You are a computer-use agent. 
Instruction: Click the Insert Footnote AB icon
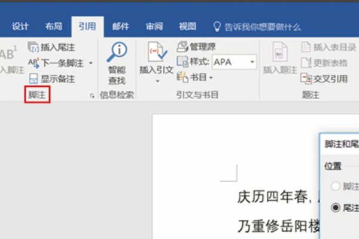[x=8, y=53]
